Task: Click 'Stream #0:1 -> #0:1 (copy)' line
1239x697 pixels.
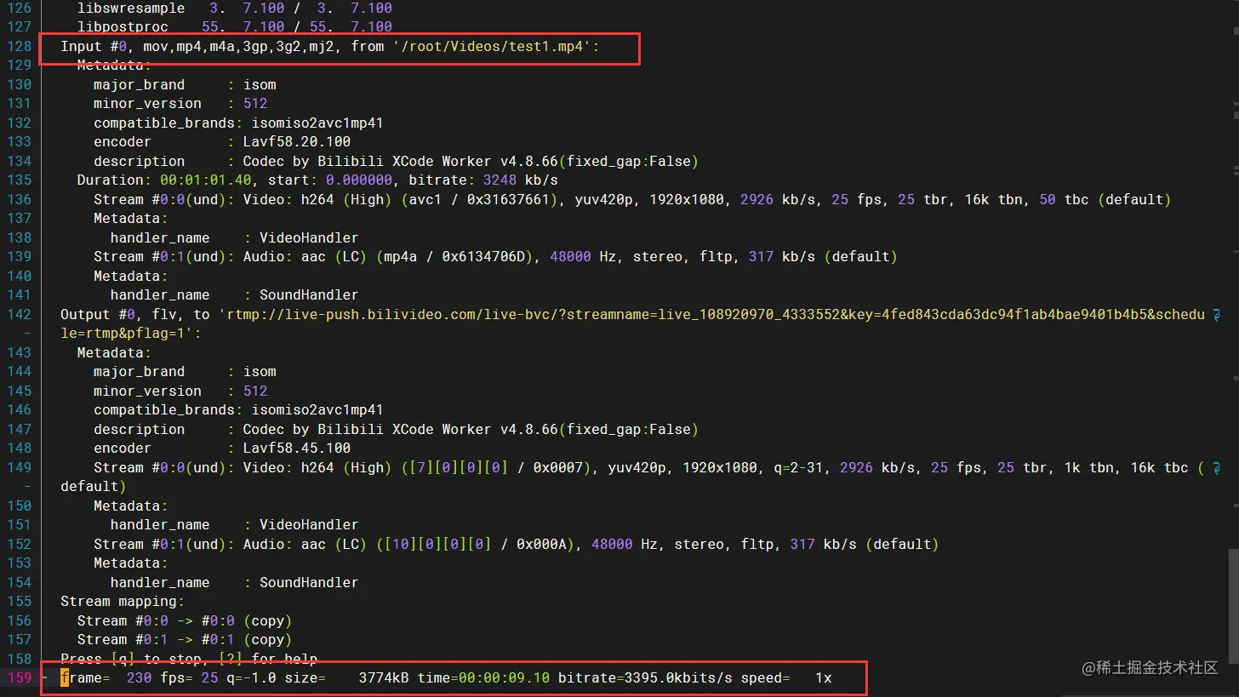Action: pos(185,640)
